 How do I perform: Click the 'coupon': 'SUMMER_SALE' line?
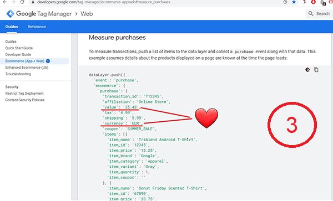point(129,129)
